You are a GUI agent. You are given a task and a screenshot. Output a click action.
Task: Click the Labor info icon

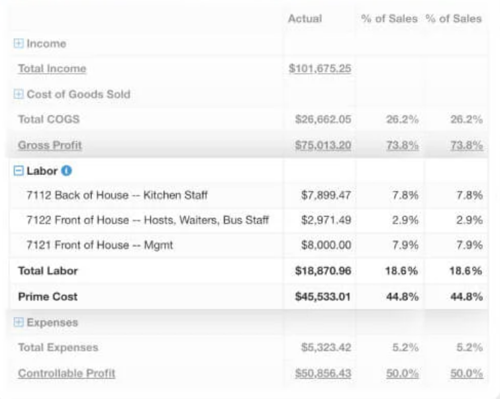(x=66, y=171)
